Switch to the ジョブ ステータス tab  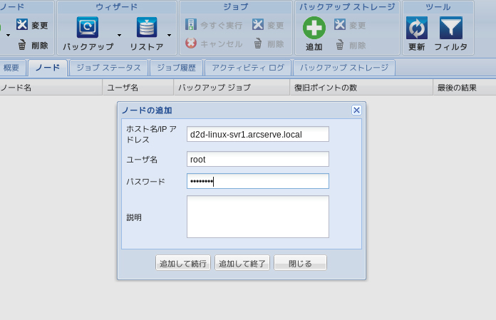pos(108,68)
